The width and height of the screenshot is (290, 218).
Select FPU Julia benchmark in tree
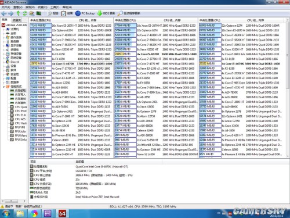click(20, 131)
